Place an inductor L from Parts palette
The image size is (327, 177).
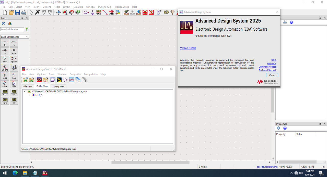coord(14,43)
